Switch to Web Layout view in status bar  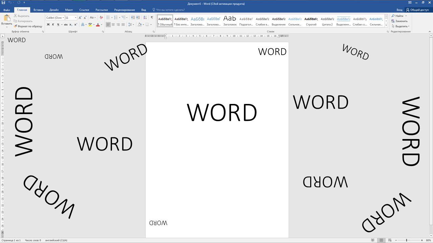390,240
